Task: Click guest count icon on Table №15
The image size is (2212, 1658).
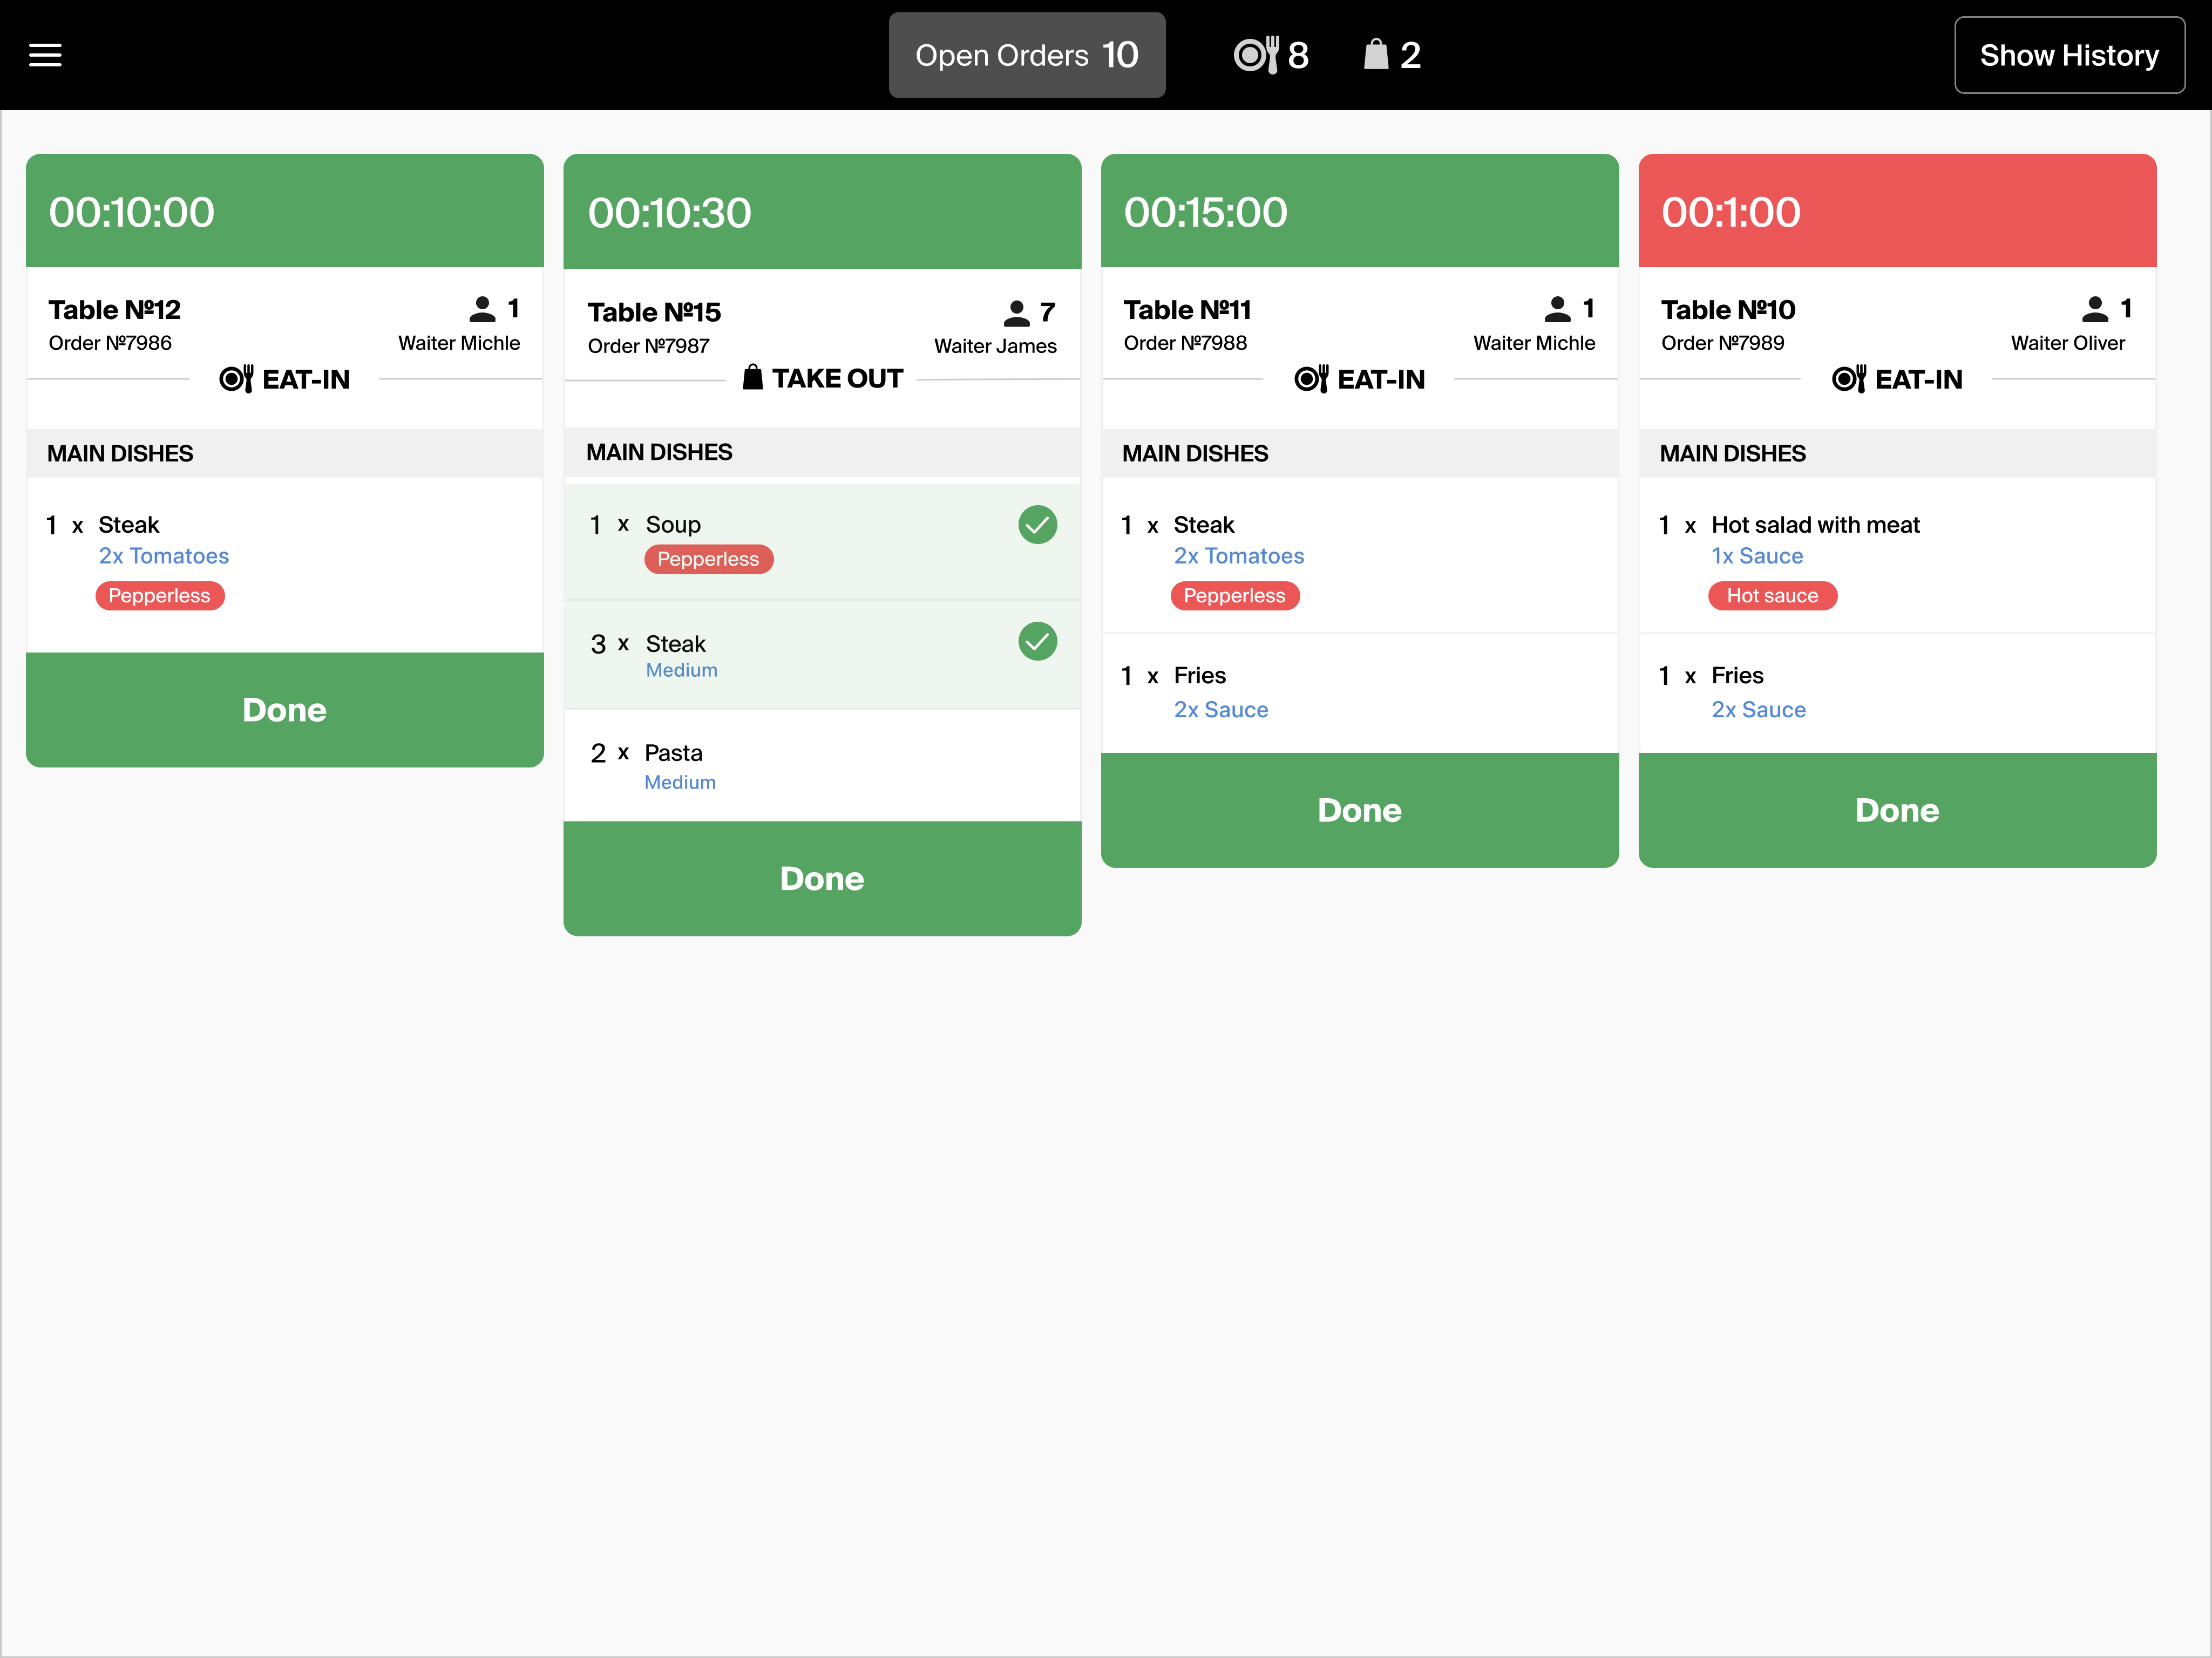Action: click(x=1017, y=313)
